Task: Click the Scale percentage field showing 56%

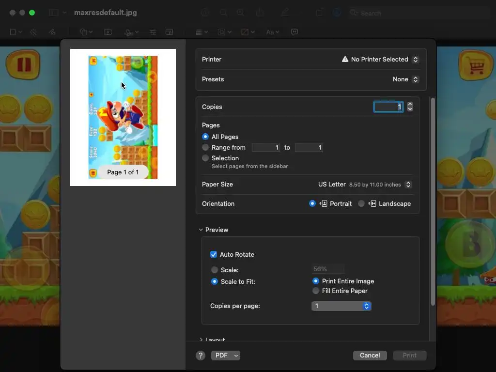Action: [x=328, y=269]
